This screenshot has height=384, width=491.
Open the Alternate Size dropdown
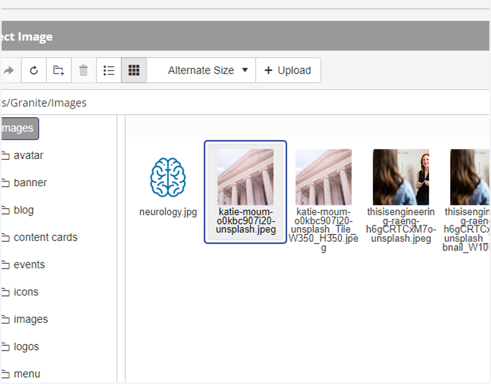click(x=208, y=70)
